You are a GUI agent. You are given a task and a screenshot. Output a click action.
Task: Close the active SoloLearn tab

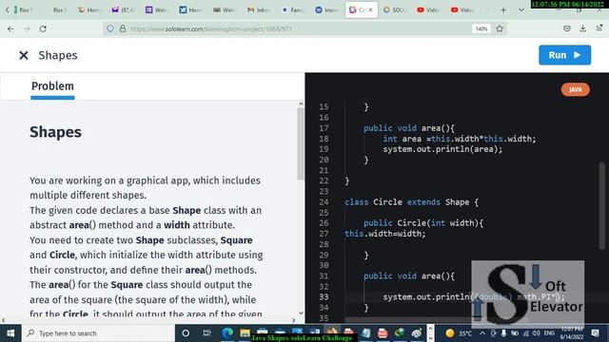click(370, 10)
